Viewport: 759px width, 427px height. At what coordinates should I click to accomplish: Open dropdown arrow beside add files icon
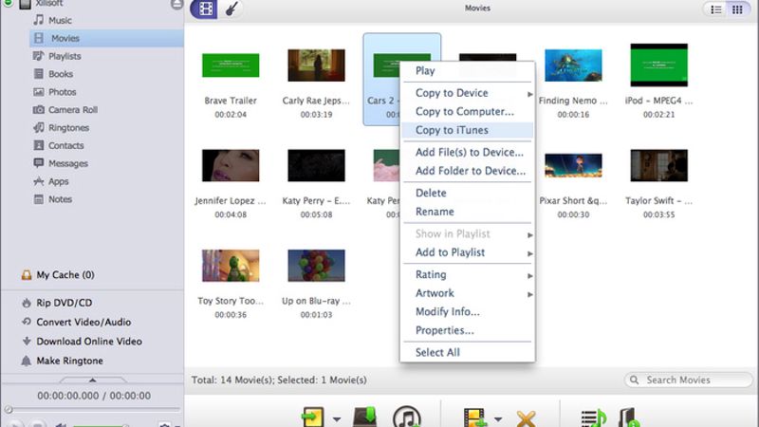499,419
